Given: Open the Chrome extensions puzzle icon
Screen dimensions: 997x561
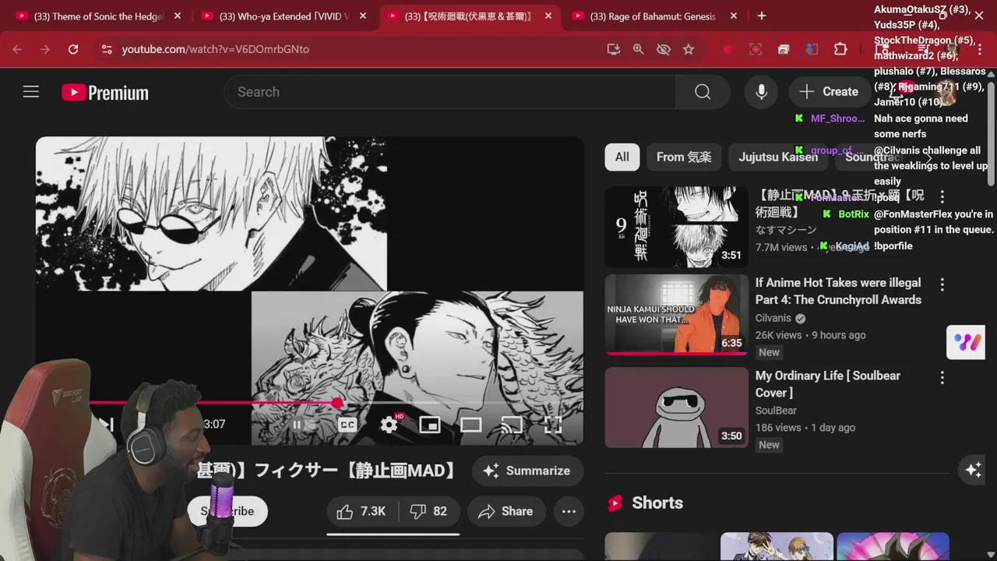Looking at the screenshot, I should point(840,49).
